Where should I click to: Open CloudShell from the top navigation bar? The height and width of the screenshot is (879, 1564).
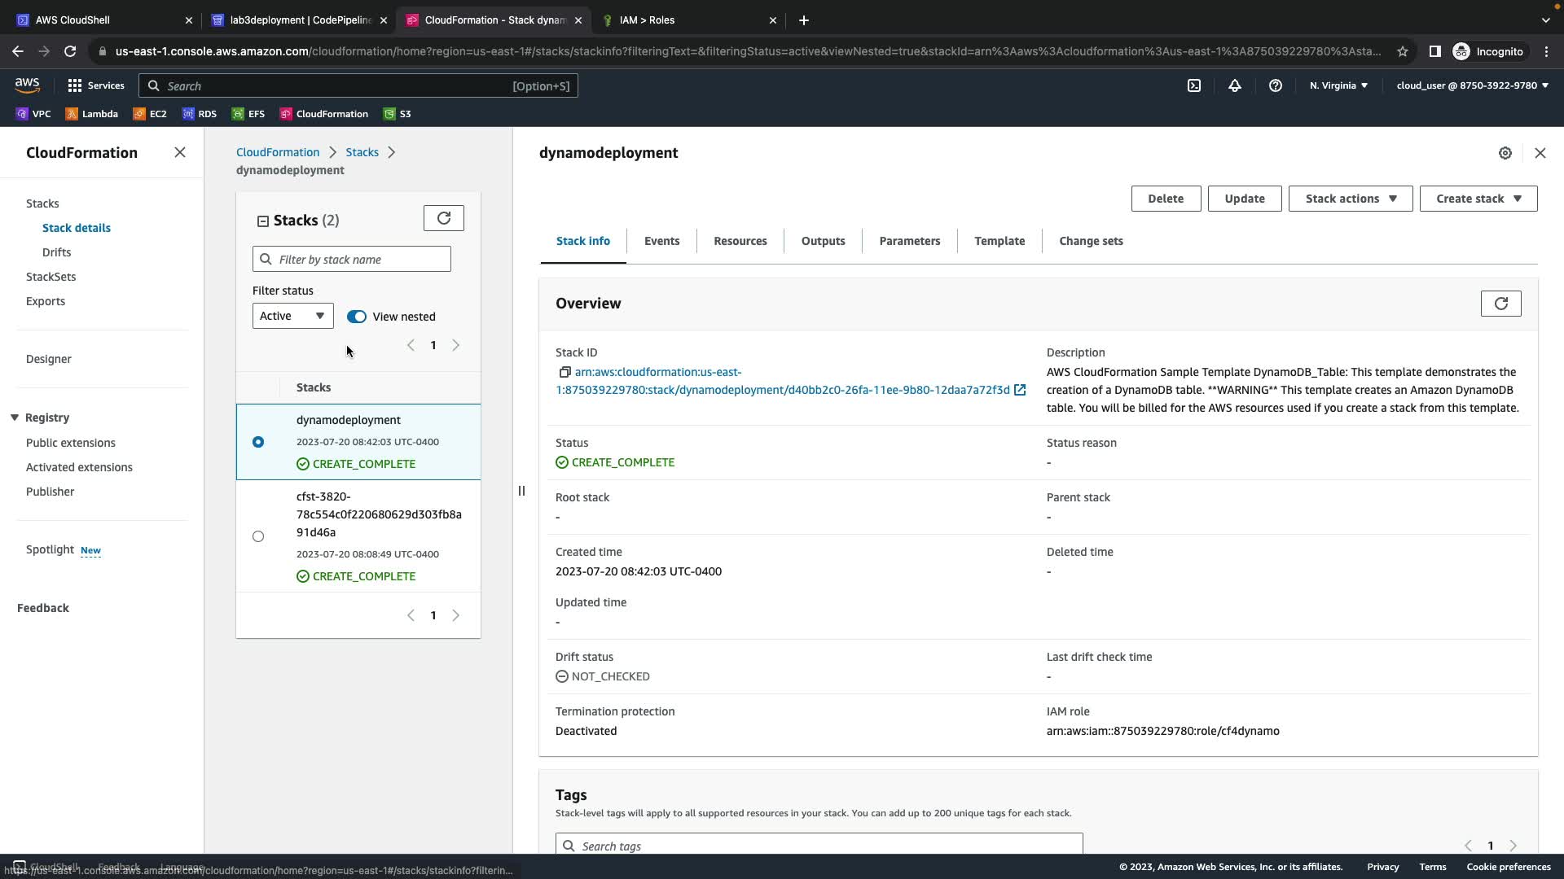(1194, 85)
